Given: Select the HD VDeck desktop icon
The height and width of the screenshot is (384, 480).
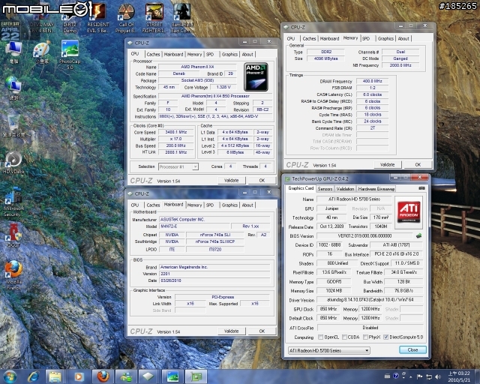Looking at the screenshot, I should [x=13, y=162].
